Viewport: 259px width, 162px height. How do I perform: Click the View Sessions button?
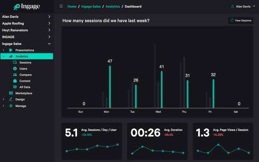(x=241, y=20)
